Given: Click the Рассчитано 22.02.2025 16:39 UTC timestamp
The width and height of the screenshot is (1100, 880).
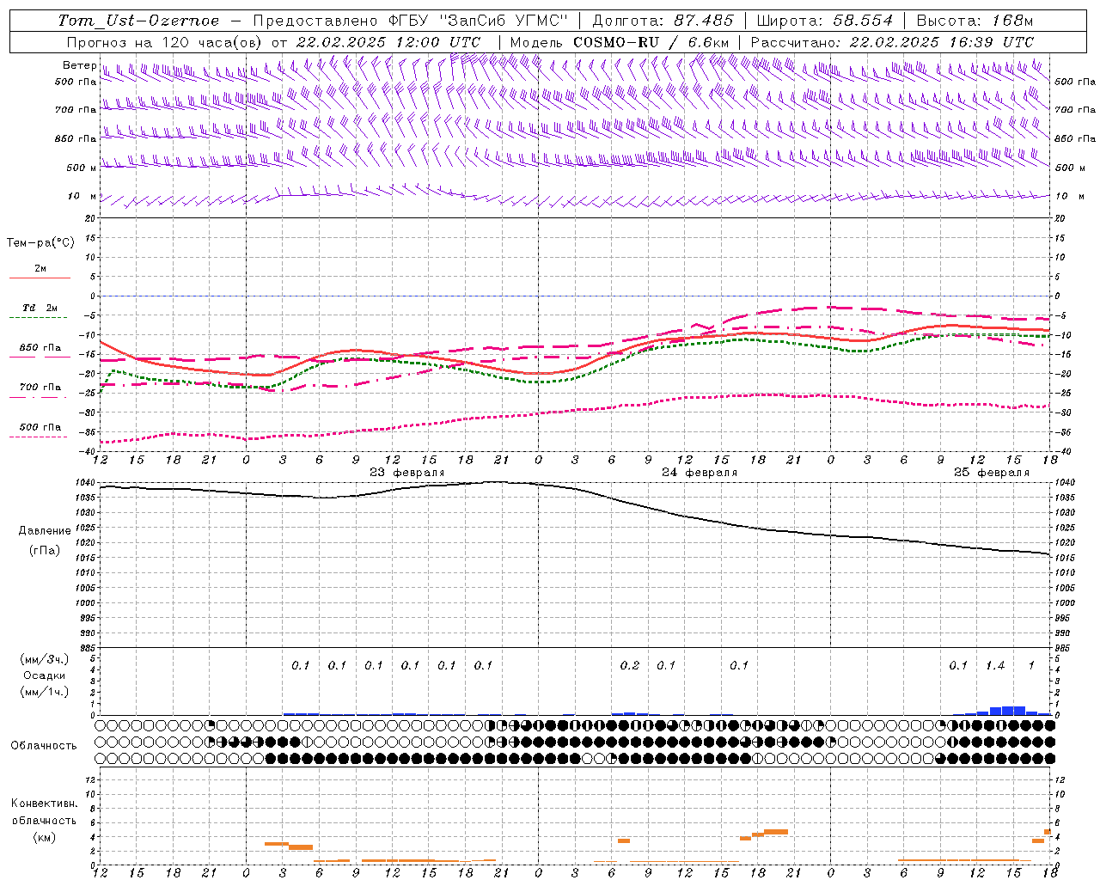Looking at the screenshot, I should point(892,42).
